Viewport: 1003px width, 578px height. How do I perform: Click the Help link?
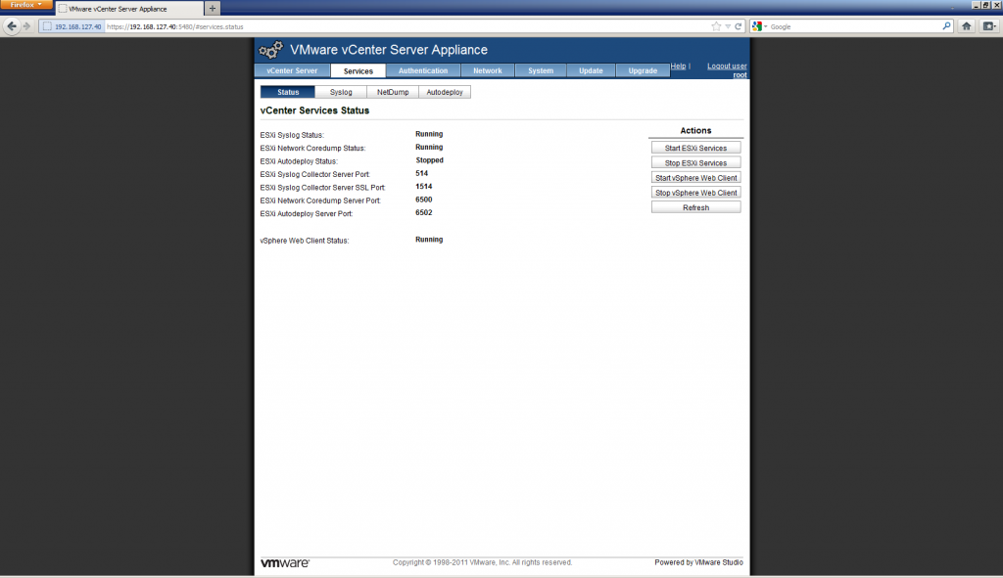(x=678, y=66)
